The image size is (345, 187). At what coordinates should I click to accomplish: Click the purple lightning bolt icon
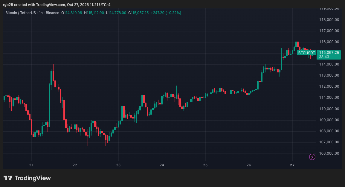coord(312,157)
